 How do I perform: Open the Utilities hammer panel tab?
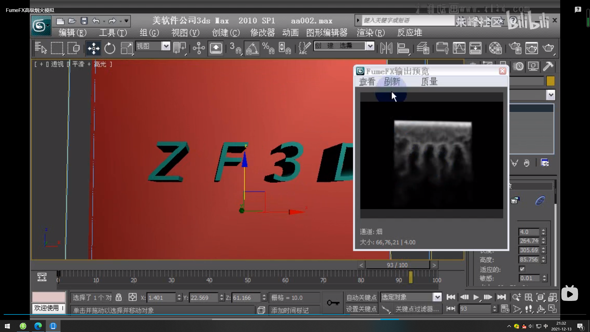[x=548, y=66]
